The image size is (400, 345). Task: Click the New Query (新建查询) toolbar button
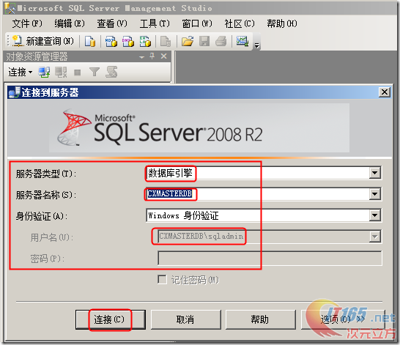point(43,41)
